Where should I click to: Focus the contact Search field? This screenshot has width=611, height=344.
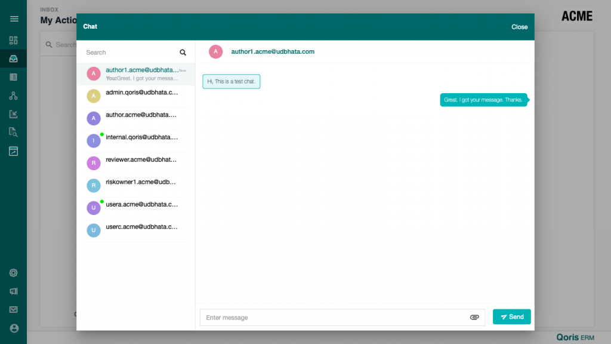pos(131,53)
